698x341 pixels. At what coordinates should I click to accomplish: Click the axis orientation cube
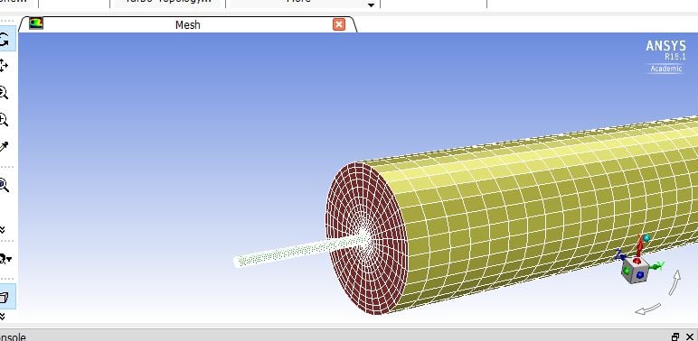tap(636, 269)
